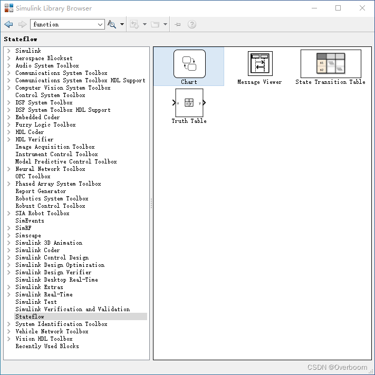This screenshot has width=375, height=375.
Task: Expand the Simulink Extras node
Action: tap(9, 287)
